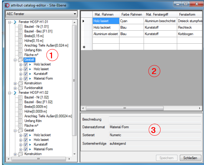Click document icon beside Bauteil - Bez.[F1.02]
This screenshot has width=204, height=165.
tap(20, 102)
